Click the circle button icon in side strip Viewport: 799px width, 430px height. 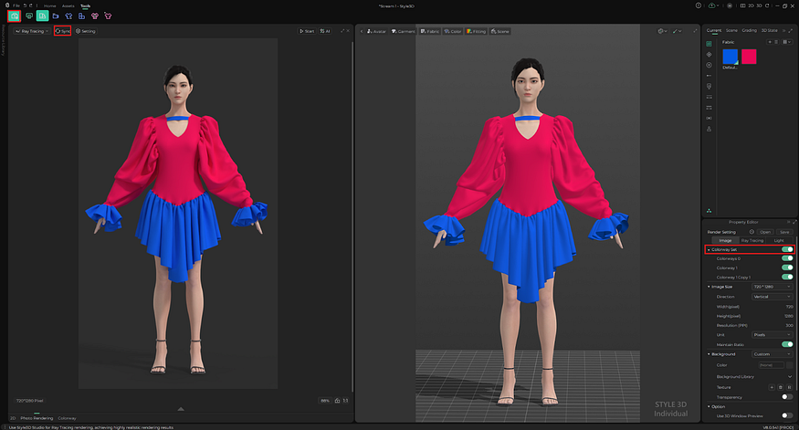click(709, 65)
